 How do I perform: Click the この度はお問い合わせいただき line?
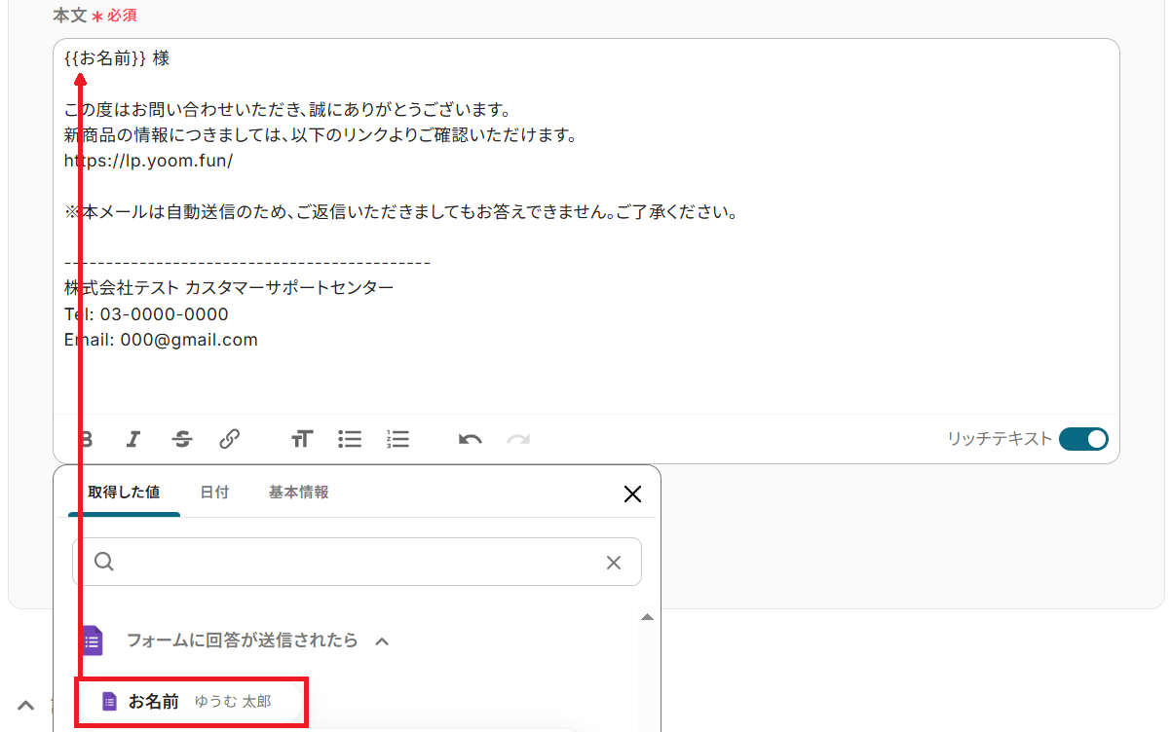pyautogui.click(x=287, y=109)
